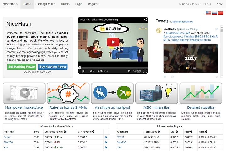Open the SHA256 link in the Miners/Sellers table
226x151 pixels.
8,142
